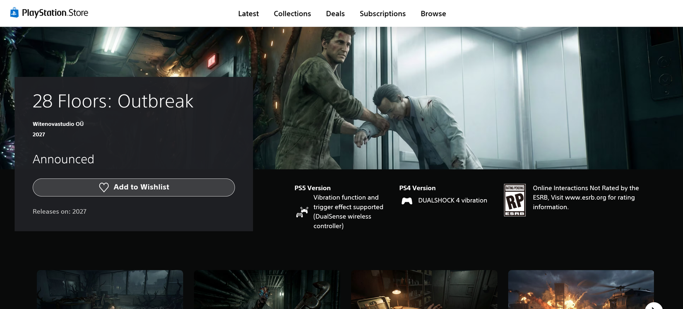This screenshot has width=683, height=309.
Task: Open the Deals page
Action: pyautogui.click(x=335, y=14)
